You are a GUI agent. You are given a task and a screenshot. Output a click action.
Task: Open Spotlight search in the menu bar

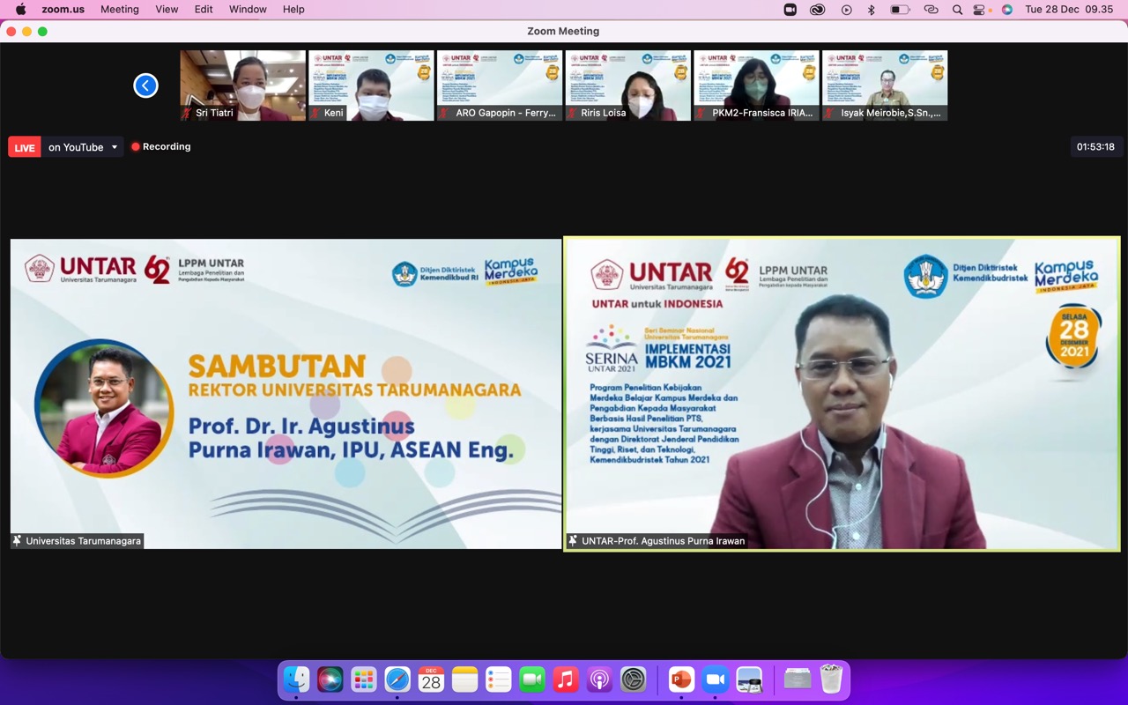click(x=957, y=9)
